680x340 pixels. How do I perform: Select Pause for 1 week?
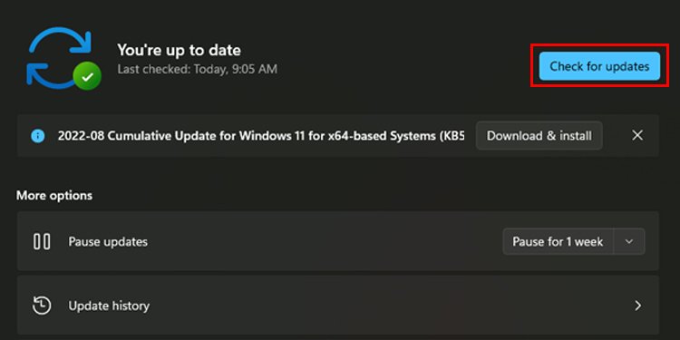pos(558,241)
